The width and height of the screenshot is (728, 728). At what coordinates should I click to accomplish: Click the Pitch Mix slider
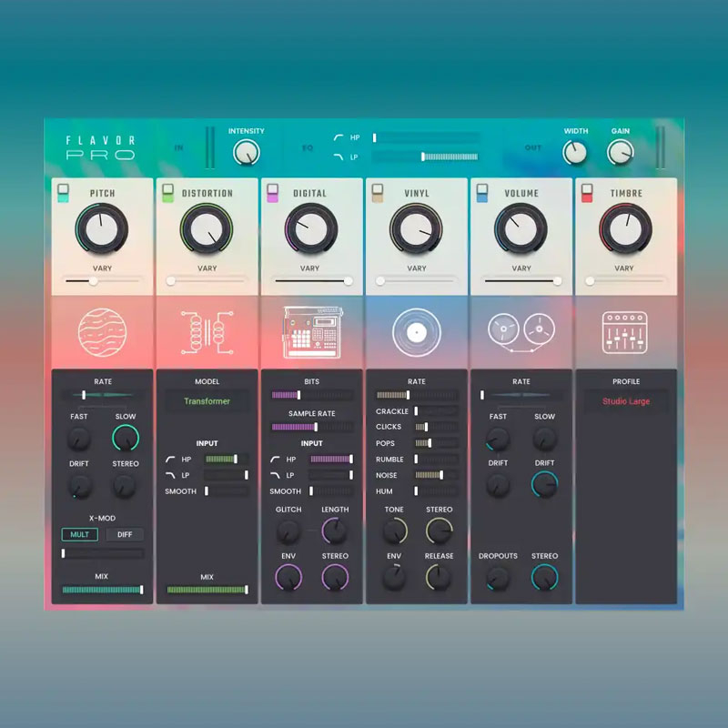(x=102, y=590)
